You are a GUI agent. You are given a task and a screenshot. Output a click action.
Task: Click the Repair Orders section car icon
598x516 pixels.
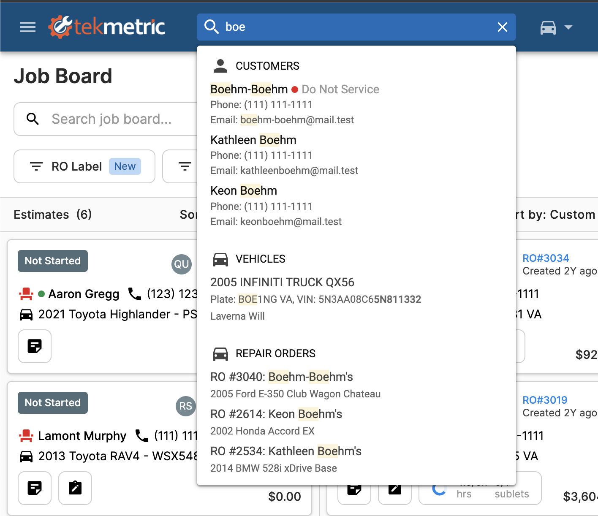pyautogui.click(x=220, y=354)
